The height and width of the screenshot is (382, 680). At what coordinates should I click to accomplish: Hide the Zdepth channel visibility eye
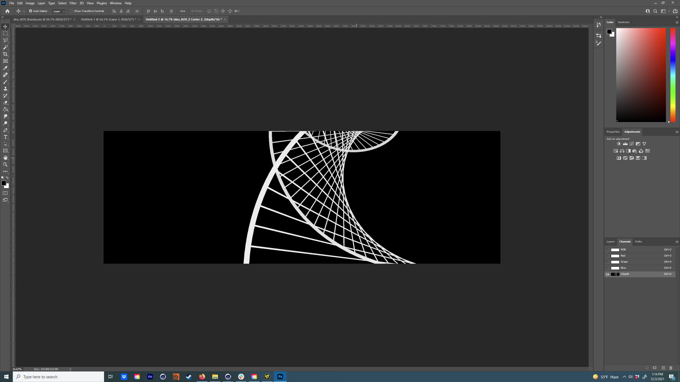(607, 274)
